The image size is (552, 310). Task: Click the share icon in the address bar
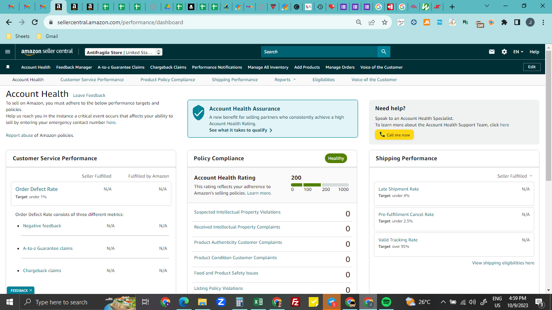(x=372, y=22)
